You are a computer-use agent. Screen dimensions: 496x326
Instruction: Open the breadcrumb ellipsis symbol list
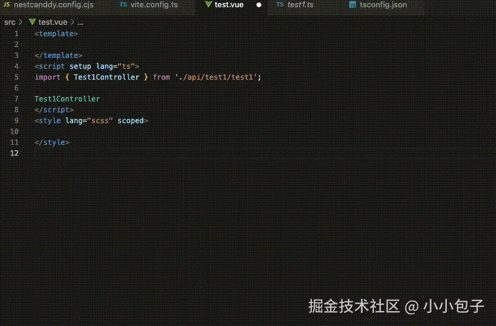(x=80, y=23)
